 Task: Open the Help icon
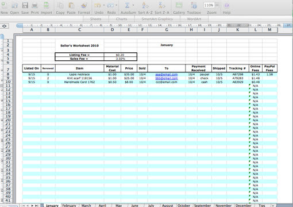[x=226, y=5]
